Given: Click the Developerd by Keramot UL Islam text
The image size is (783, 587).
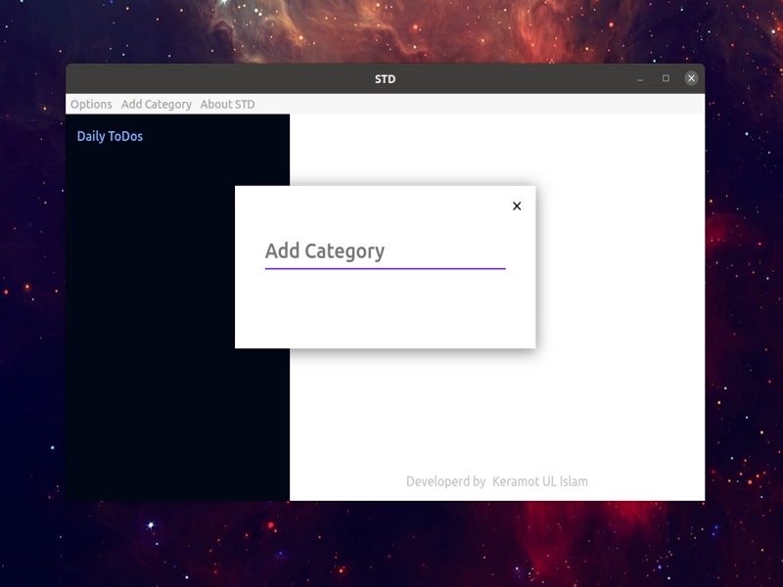Looking at the screenshot, I should [497, 481].
